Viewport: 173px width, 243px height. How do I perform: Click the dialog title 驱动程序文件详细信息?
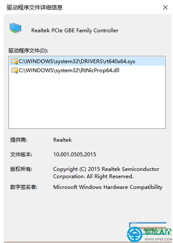tap(35, 8)
